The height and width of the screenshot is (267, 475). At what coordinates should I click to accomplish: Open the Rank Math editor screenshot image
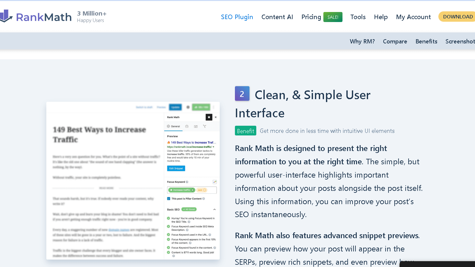click(133, 180)
